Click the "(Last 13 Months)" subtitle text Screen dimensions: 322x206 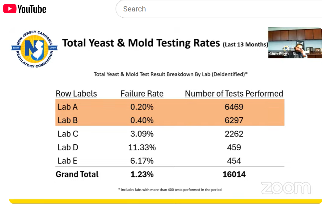click(x=245, y=45)
